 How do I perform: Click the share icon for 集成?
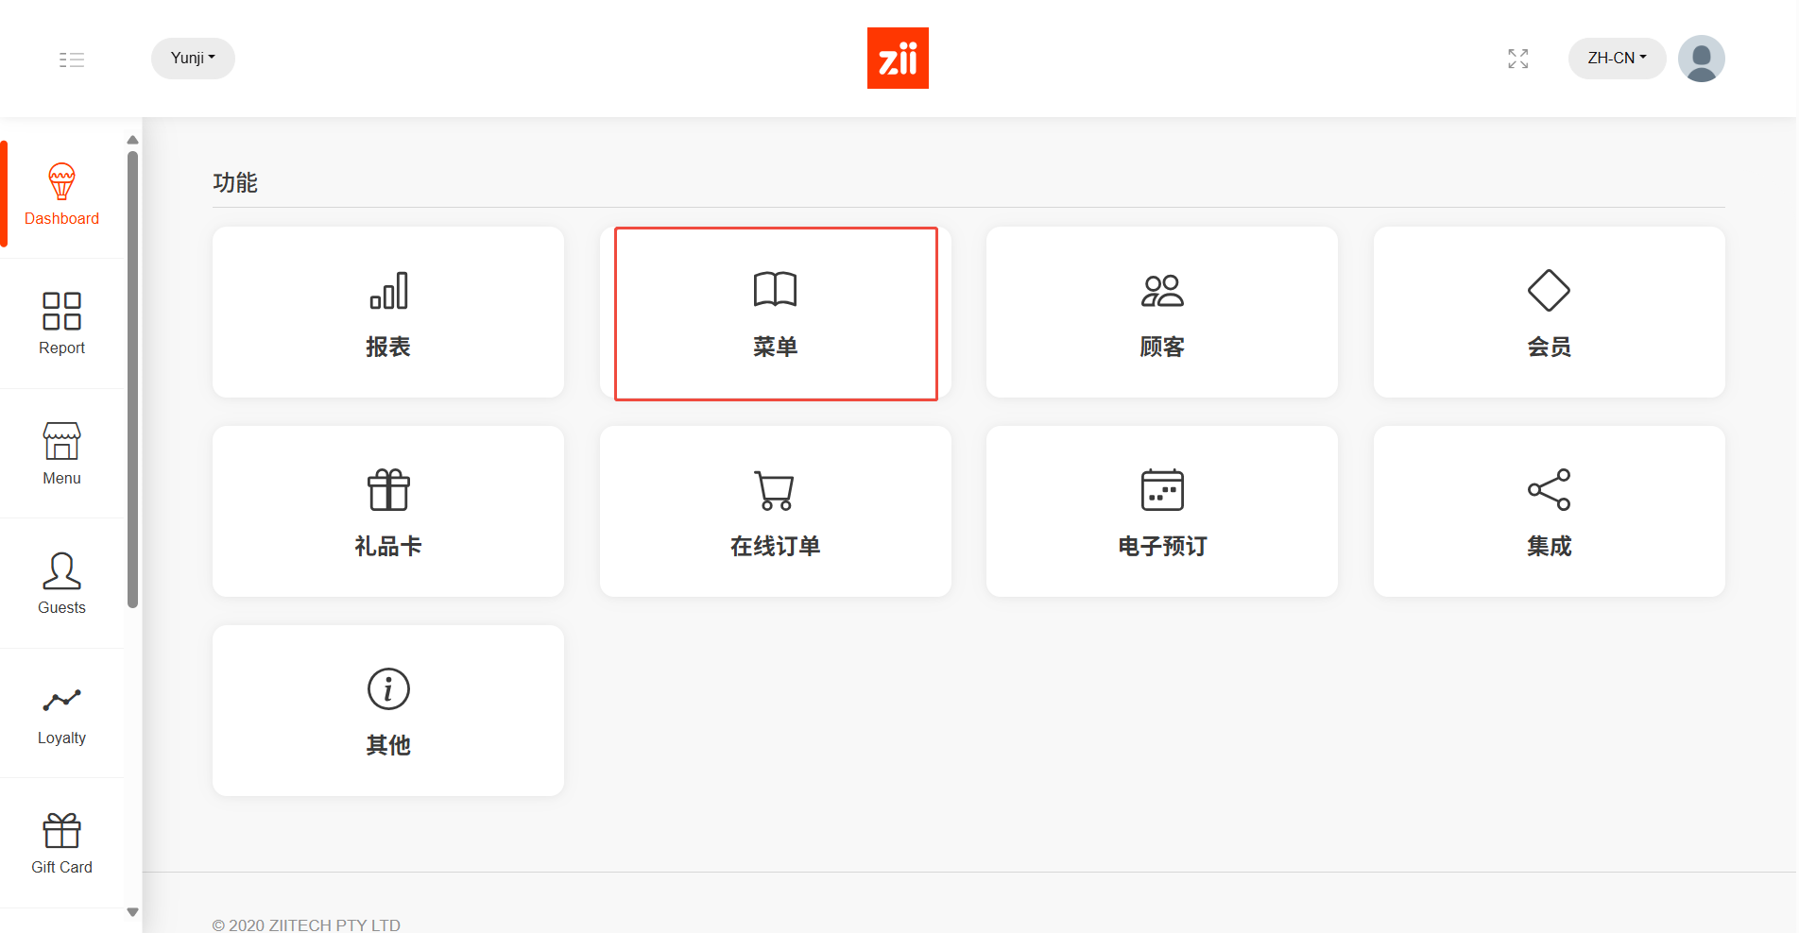1549,490
